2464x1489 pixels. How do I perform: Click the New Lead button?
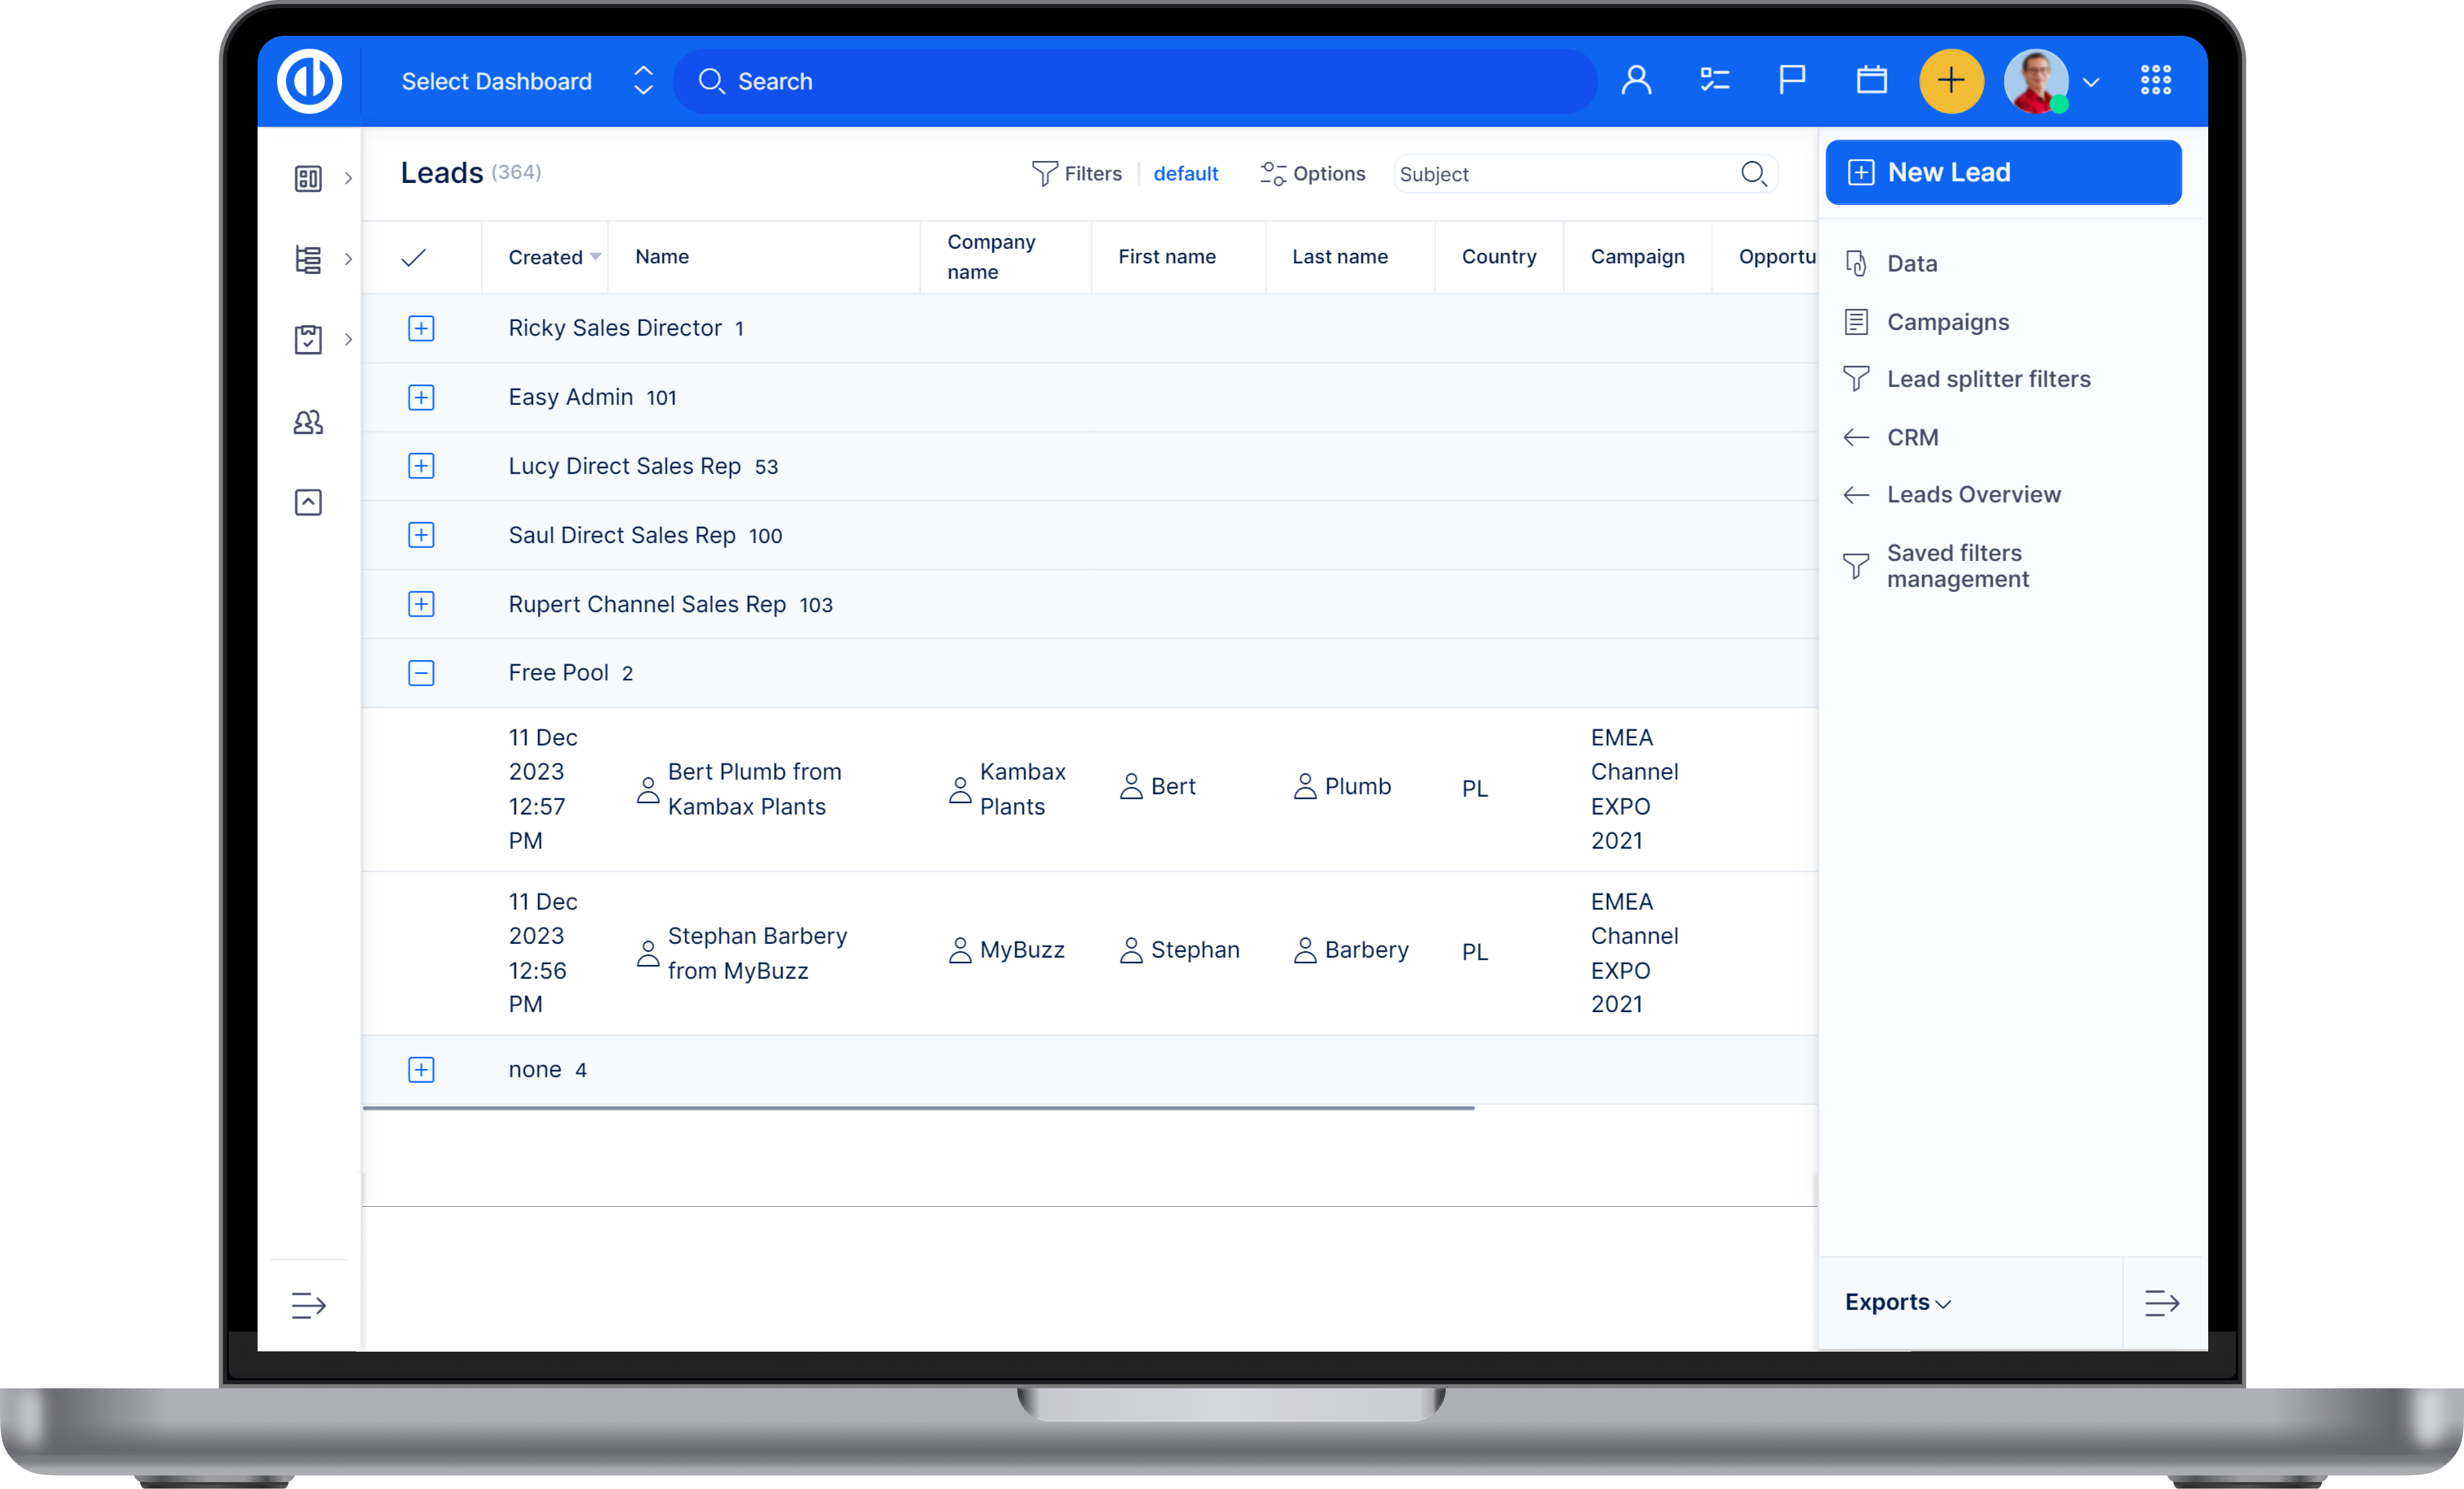[x=2003, y=172]
